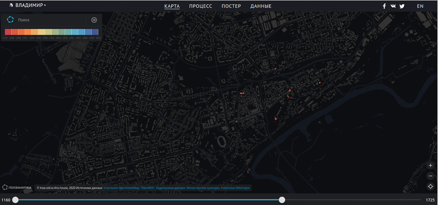This screenshot has width=438, height=205.
Task: Click the Геосемантика logo
Action: tap(17, 187)
